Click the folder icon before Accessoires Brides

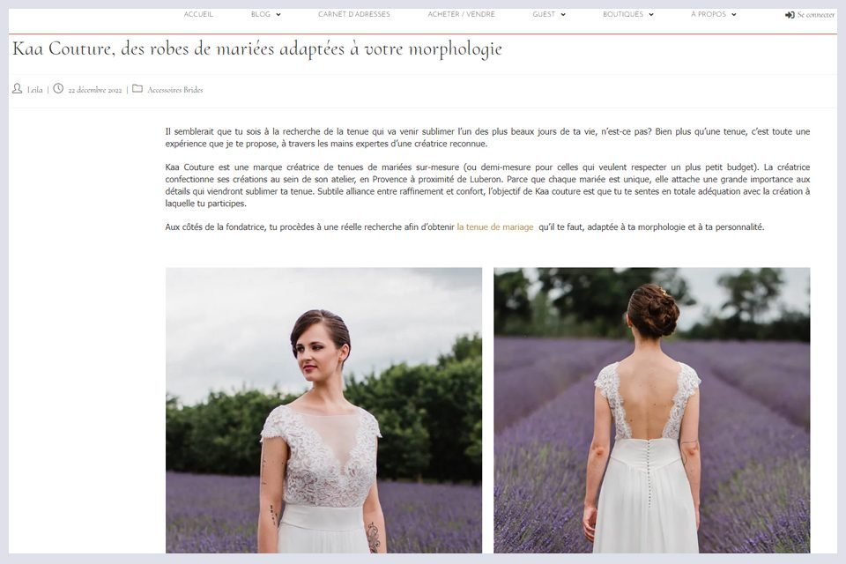pyautogui.click(x=137, y=88)
